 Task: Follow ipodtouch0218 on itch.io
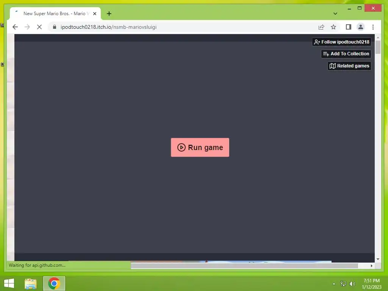tap(341, 42)
